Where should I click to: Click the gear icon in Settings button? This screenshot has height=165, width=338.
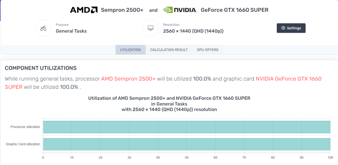tap(283, 28)
